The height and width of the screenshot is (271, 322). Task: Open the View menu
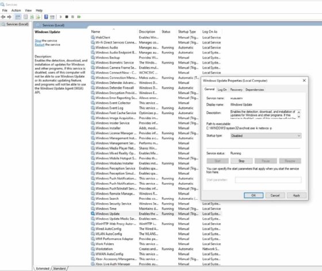28,10
